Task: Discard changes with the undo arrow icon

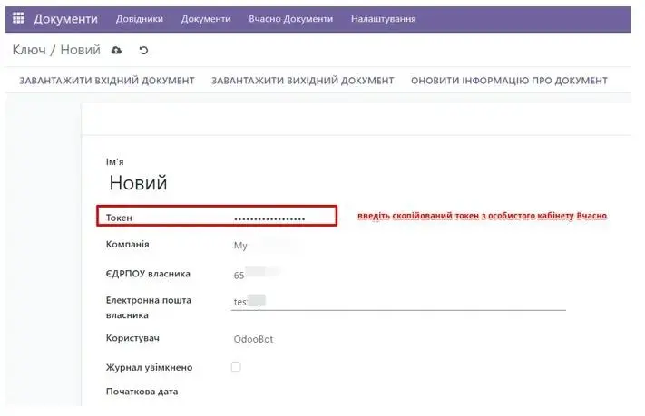Action: [143, 50]
